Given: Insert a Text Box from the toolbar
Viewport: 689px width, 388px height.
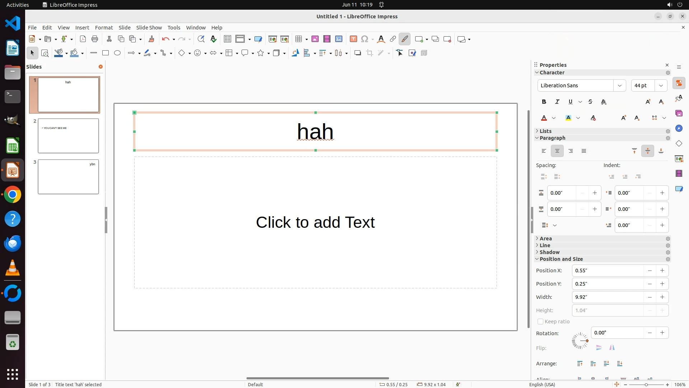Looking at the screenshot, I should [353, 39].
